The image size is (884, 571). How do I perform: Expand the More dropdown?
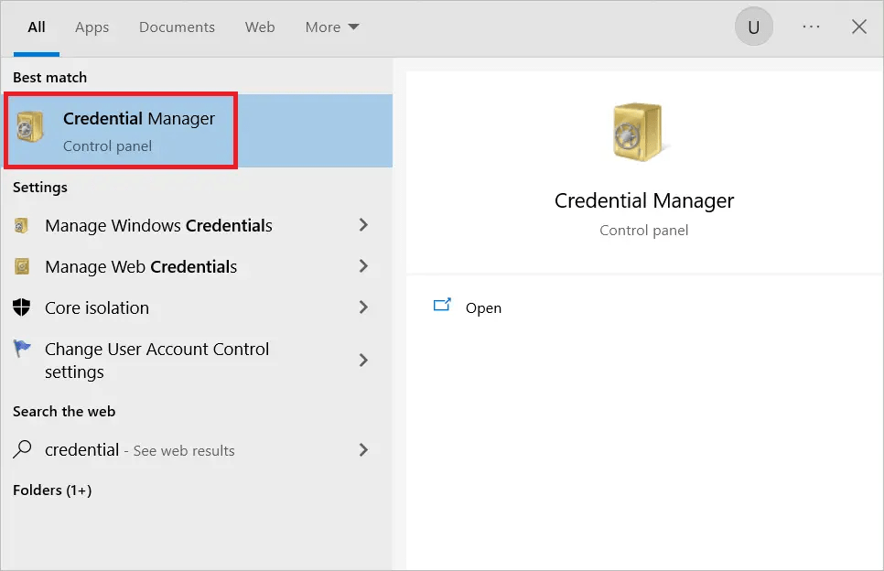pos(331,27)
